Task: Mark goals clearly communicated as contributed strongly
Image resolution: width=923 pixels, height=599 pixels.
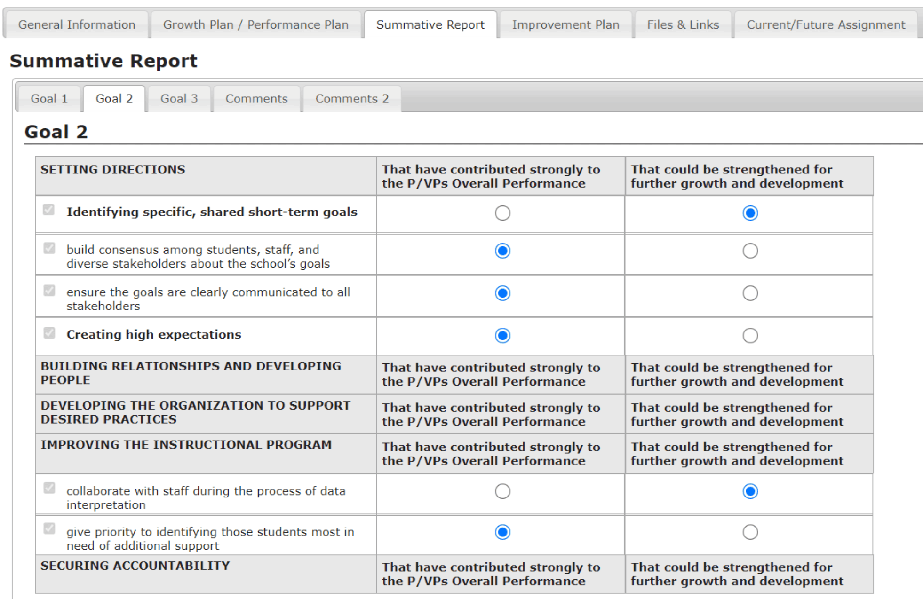Action: [502, 293]
